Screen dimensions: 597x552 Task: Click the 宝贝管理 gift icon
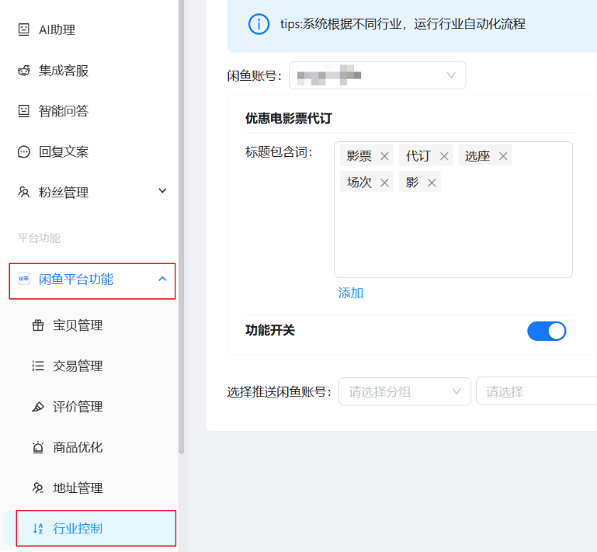pos(38,325)
